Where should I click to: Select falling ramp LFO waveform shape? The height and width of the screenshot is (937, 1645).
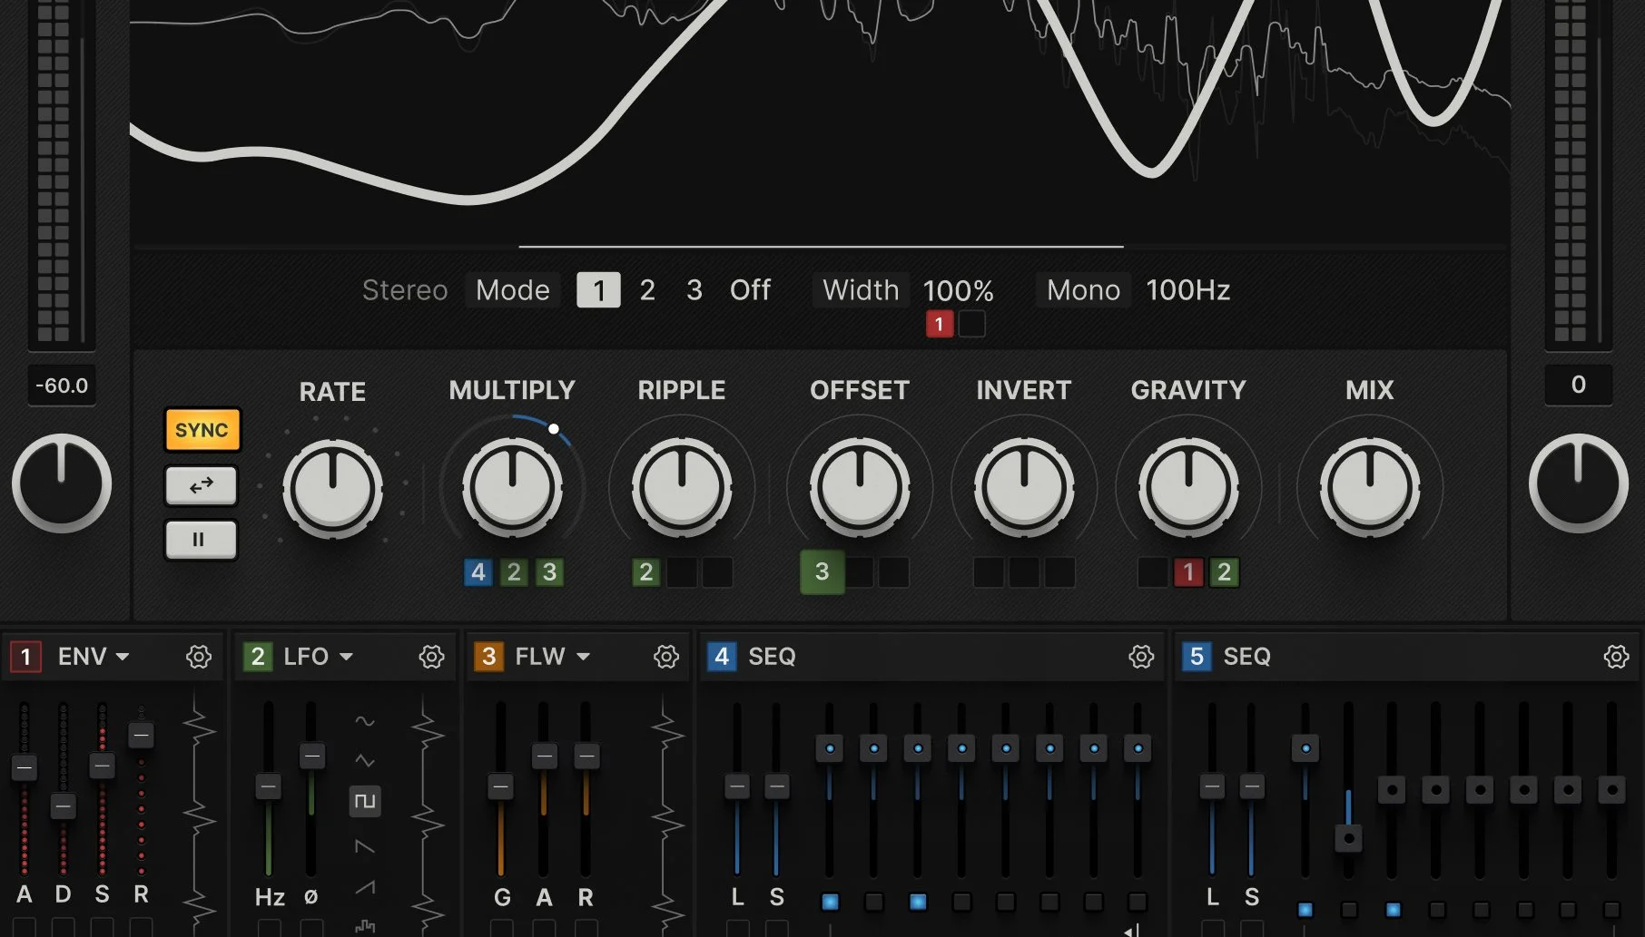pyautogui.click(x=365, y=846)
